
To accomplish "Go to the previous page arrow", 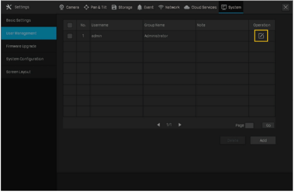I will pos(159,125).
